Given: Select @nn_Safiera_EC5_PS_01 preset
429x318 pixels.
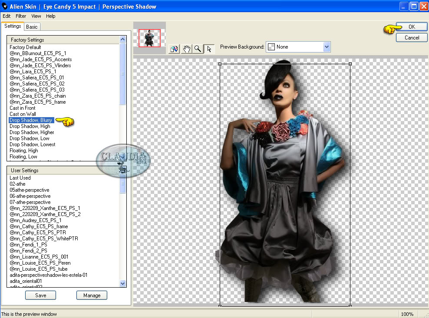Looking at the screenshot, I should coord(36,78).
